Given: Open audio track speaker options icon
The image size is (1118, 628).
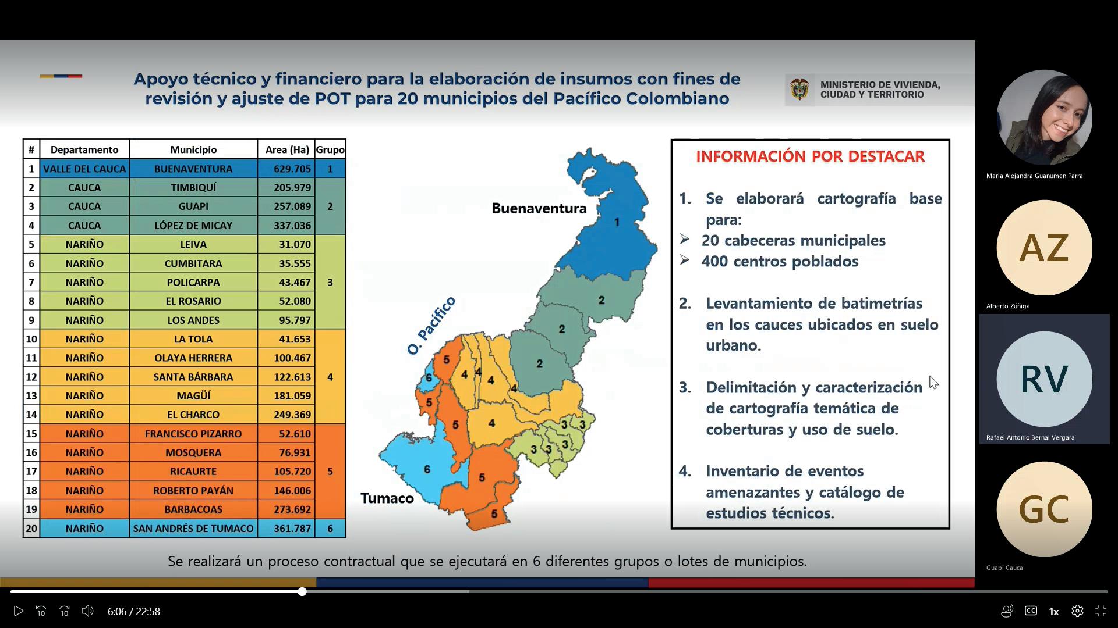Looking at the screenshot, I should pyautogui.click(x=1007, y=611).
